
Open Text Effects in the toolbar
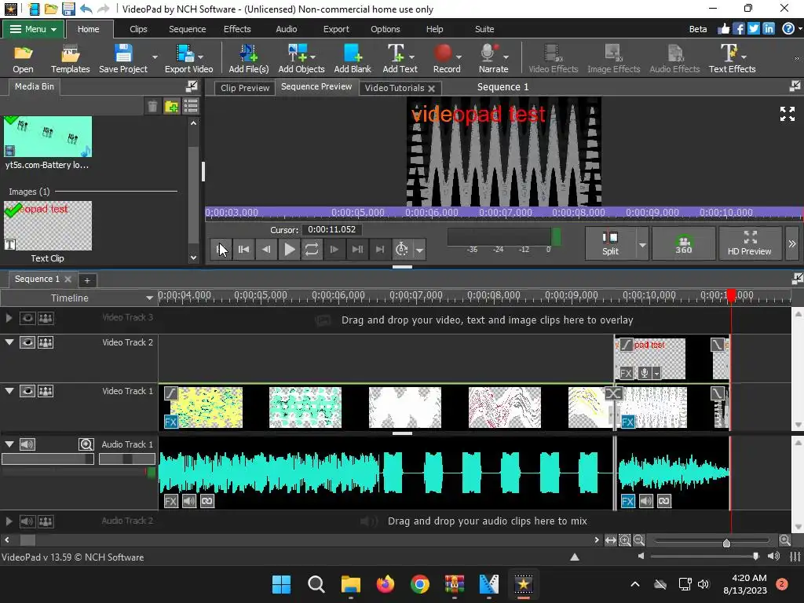pyautogui.click(x=732, y=58)
